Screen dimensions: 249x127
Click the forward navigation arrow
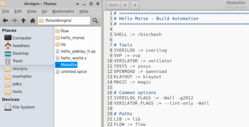(14, 20)
